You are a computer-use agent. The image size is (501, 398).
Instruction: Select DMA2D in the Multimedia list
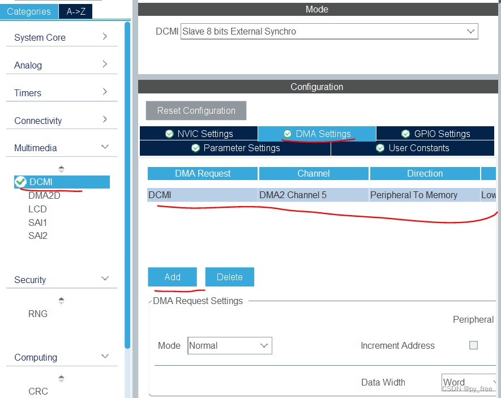point(44,195)
